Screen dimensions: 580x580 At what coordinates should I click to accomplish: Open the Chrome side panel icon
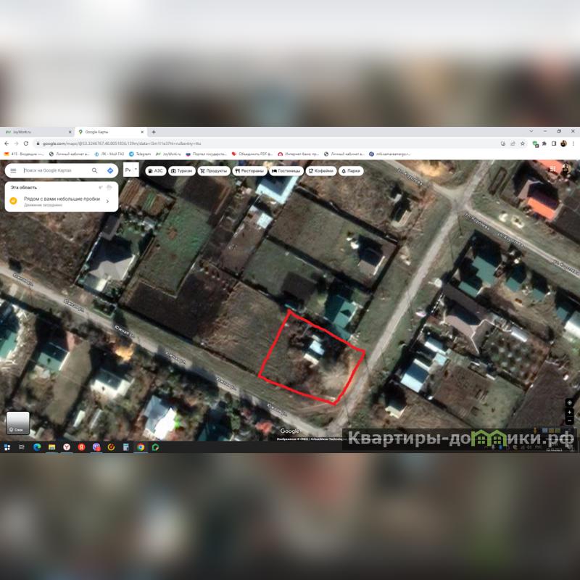(x=552, y=144)
